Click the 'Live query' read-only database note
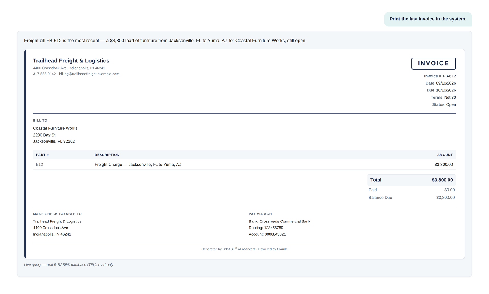Viewport: 489px width, 294px height. (69, 265)
